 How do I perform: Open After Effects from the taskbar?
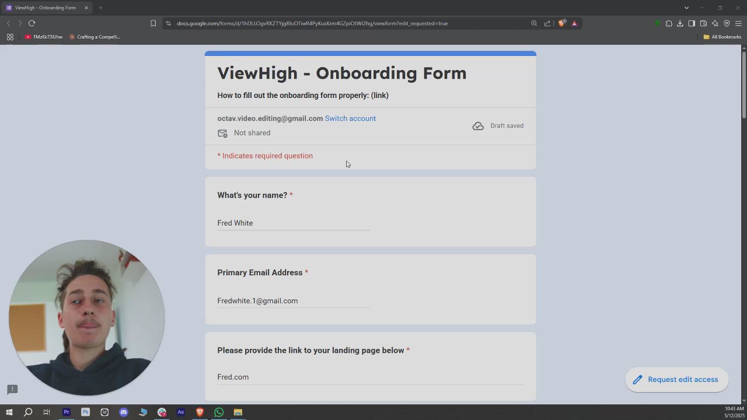(181, 412)
